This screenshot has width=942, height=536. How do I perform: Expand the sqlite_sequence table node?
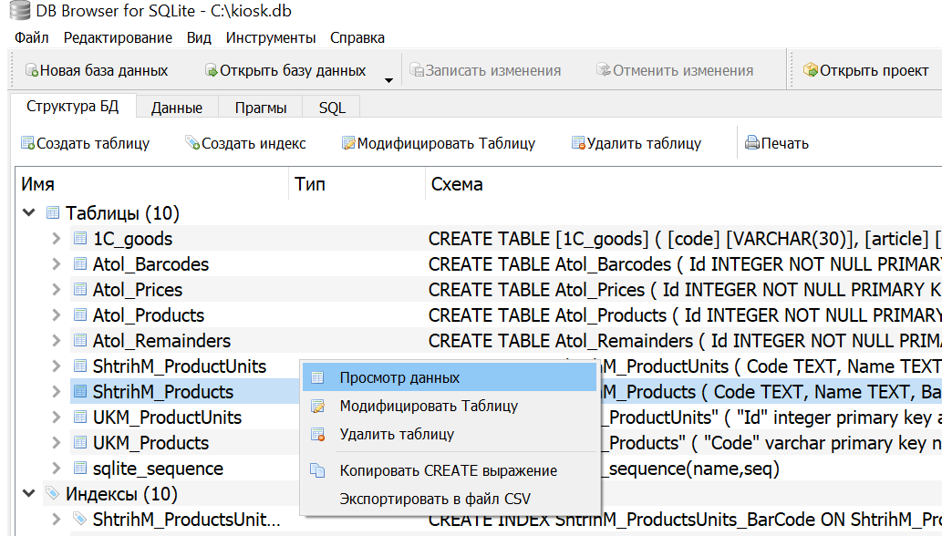tap(57, 468)
